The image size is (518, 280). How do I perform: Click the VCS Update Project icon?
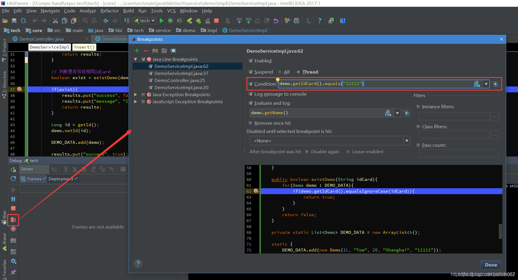click(x=239, y=21)
